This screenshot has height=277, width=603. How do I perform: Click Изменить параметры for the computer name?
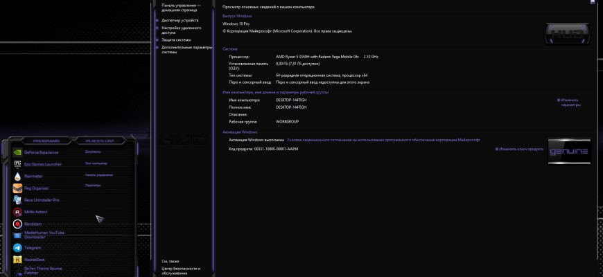pos(569,102)
